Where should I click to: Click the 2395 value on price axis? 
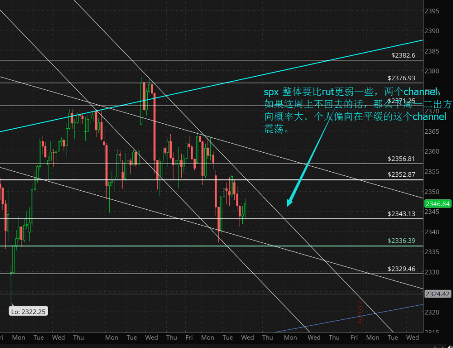(x=432, y=11)
